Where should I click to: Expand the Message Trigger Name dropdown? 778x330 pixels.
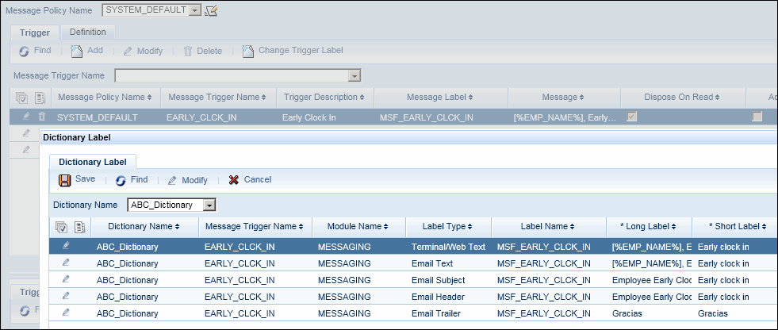point(355,75)
